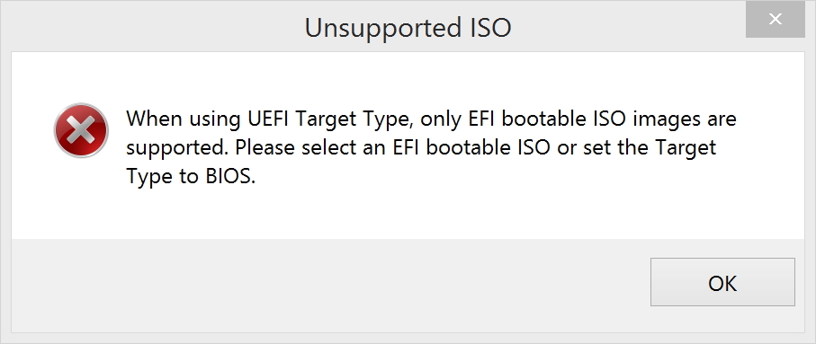Click the line beginning supported. Please select
Viewport: 816px width, 344px height.
(421, 148)
